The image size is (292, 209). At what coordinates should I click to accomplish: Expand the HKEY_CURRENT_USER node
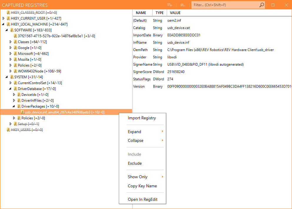coord(4,18)
